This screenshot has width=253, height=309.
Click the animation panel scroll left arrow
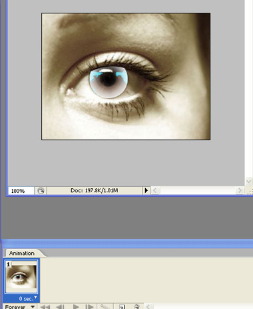148,306
